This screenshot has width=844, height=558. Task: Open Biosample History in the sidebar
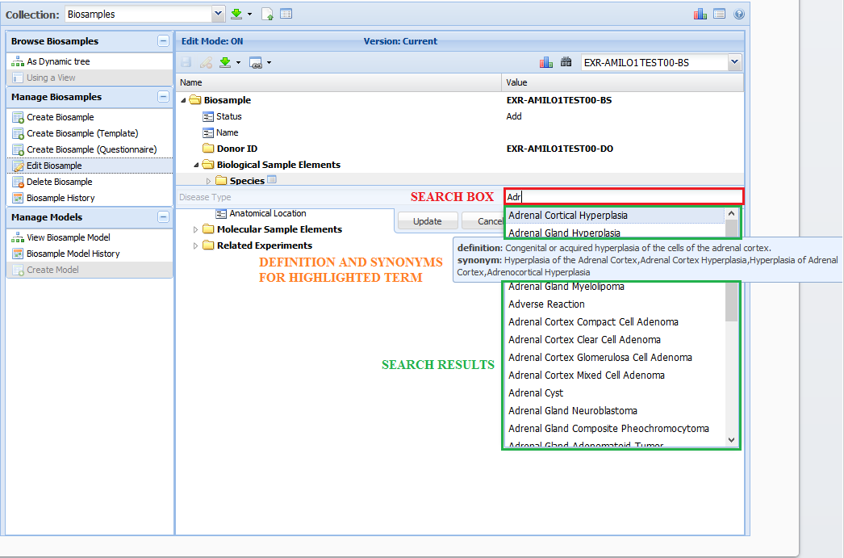tap(61, 198)
